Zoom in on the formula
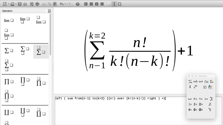The height and width of the screenshot is (125, 223). pyautogui.click(x=86, y=4)
